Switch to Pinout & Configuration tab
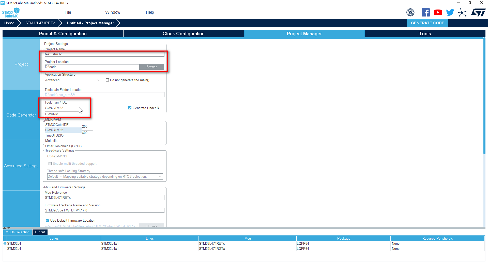Image resolution: width=488 pixels, height=264 pixels. coord(63,34)
